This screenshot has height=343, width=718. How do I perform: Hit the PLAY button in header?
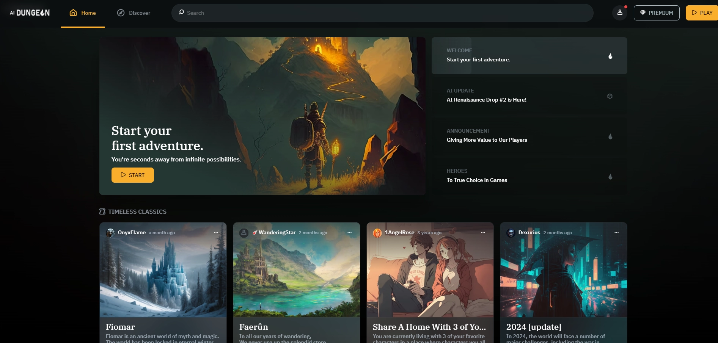click(702, 13)
